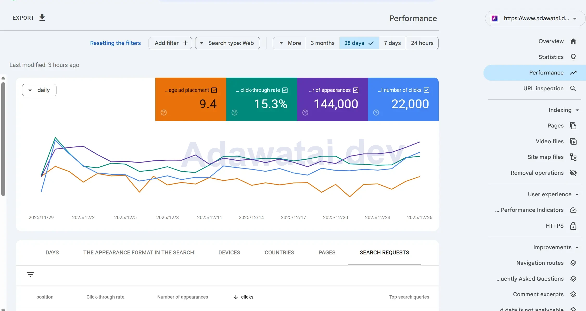Open URL inspection magnifier icon
Viewport: 586px width, 311px height.
[573, 89]
